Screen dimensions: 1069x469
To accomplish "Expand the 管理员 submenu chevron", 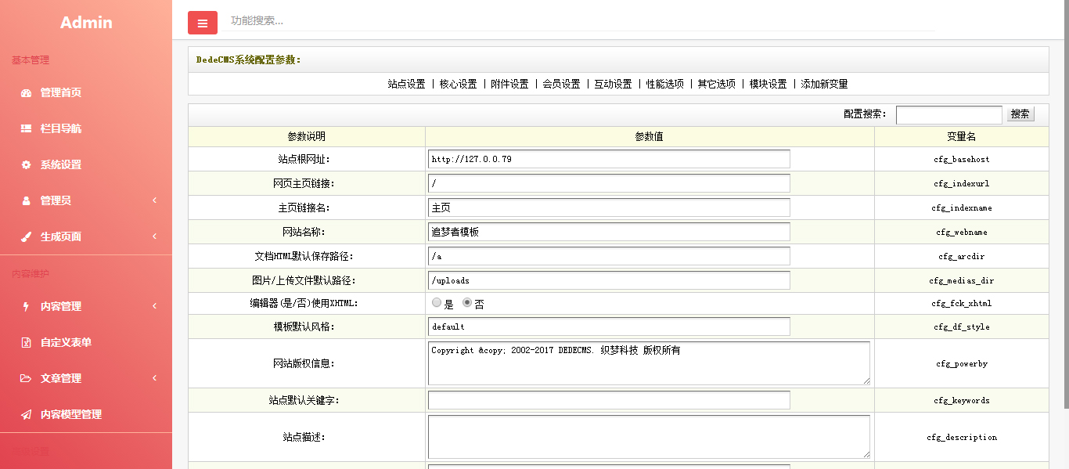I will 154,200.
